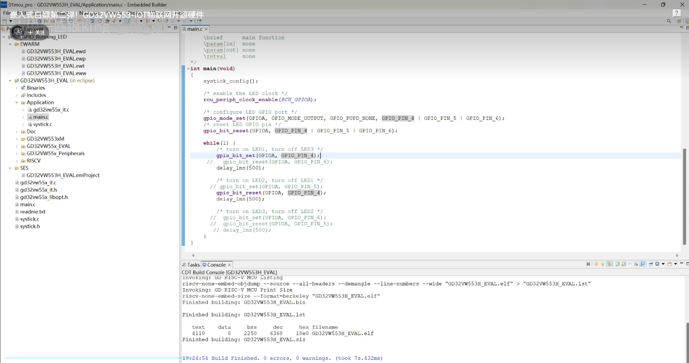Click the search magnifier icon at top right
This screenshot has height=363, width=689.
(669, 21)
